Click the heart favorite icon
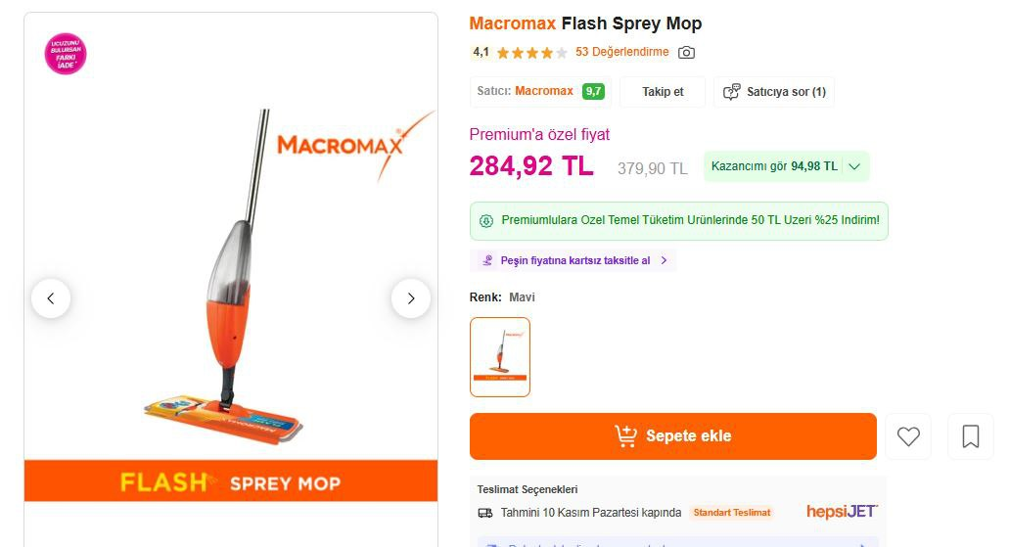The height and width of the screenshot is (547, 1009). [908, 436]
